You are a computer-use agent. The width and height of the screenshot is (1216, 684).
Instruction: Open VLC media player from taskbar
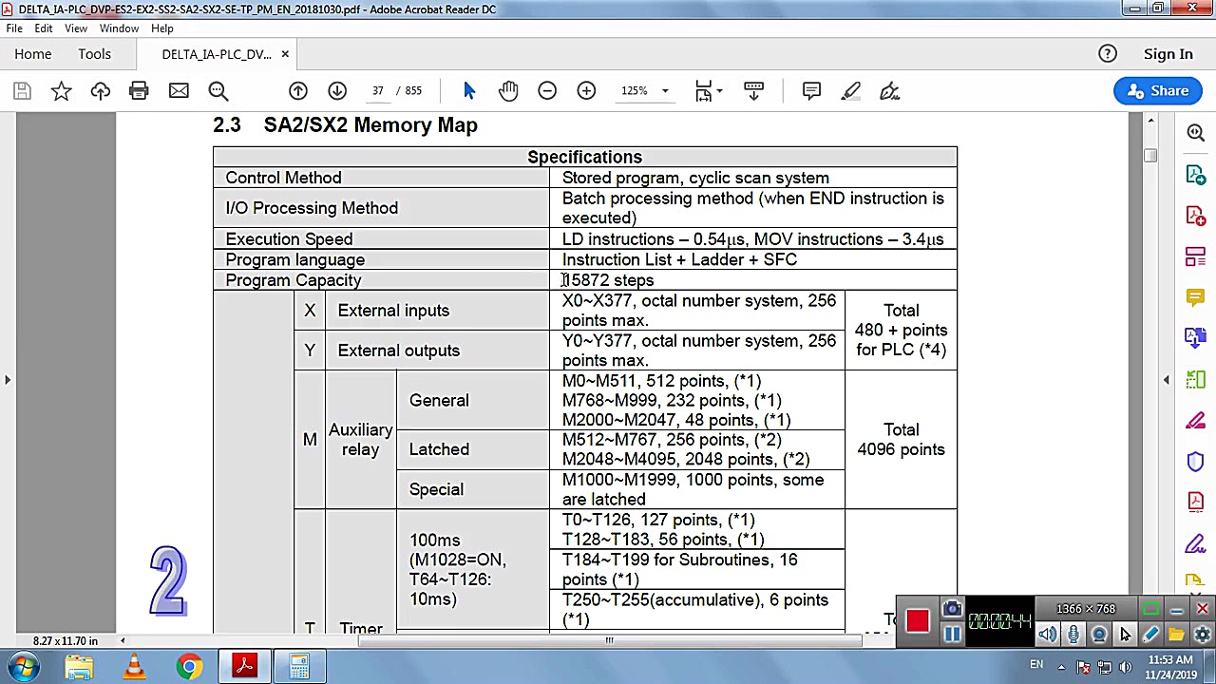point(134,667)
